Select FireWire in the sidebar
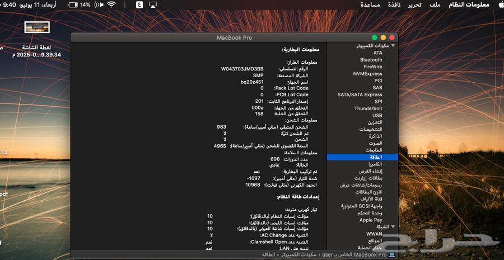Image resolution: width=504 pixels, height=260 pixels. pyautogui.click(x=373, y=67)
